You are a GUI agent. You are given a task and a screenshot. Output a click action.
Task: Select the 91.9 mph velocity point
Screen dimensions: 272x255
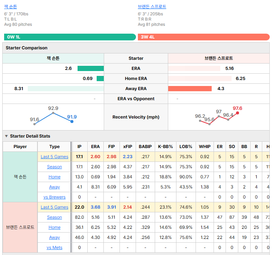coord(72,122)
